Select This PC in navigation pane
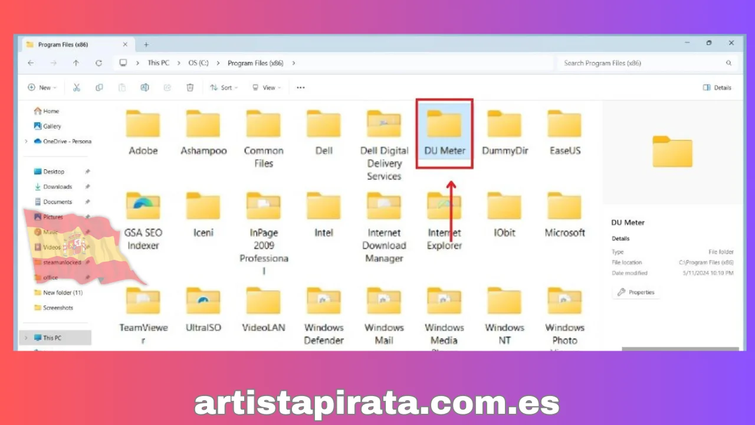The height and width of the screenshot is (425, 755). tap(55, 338)
